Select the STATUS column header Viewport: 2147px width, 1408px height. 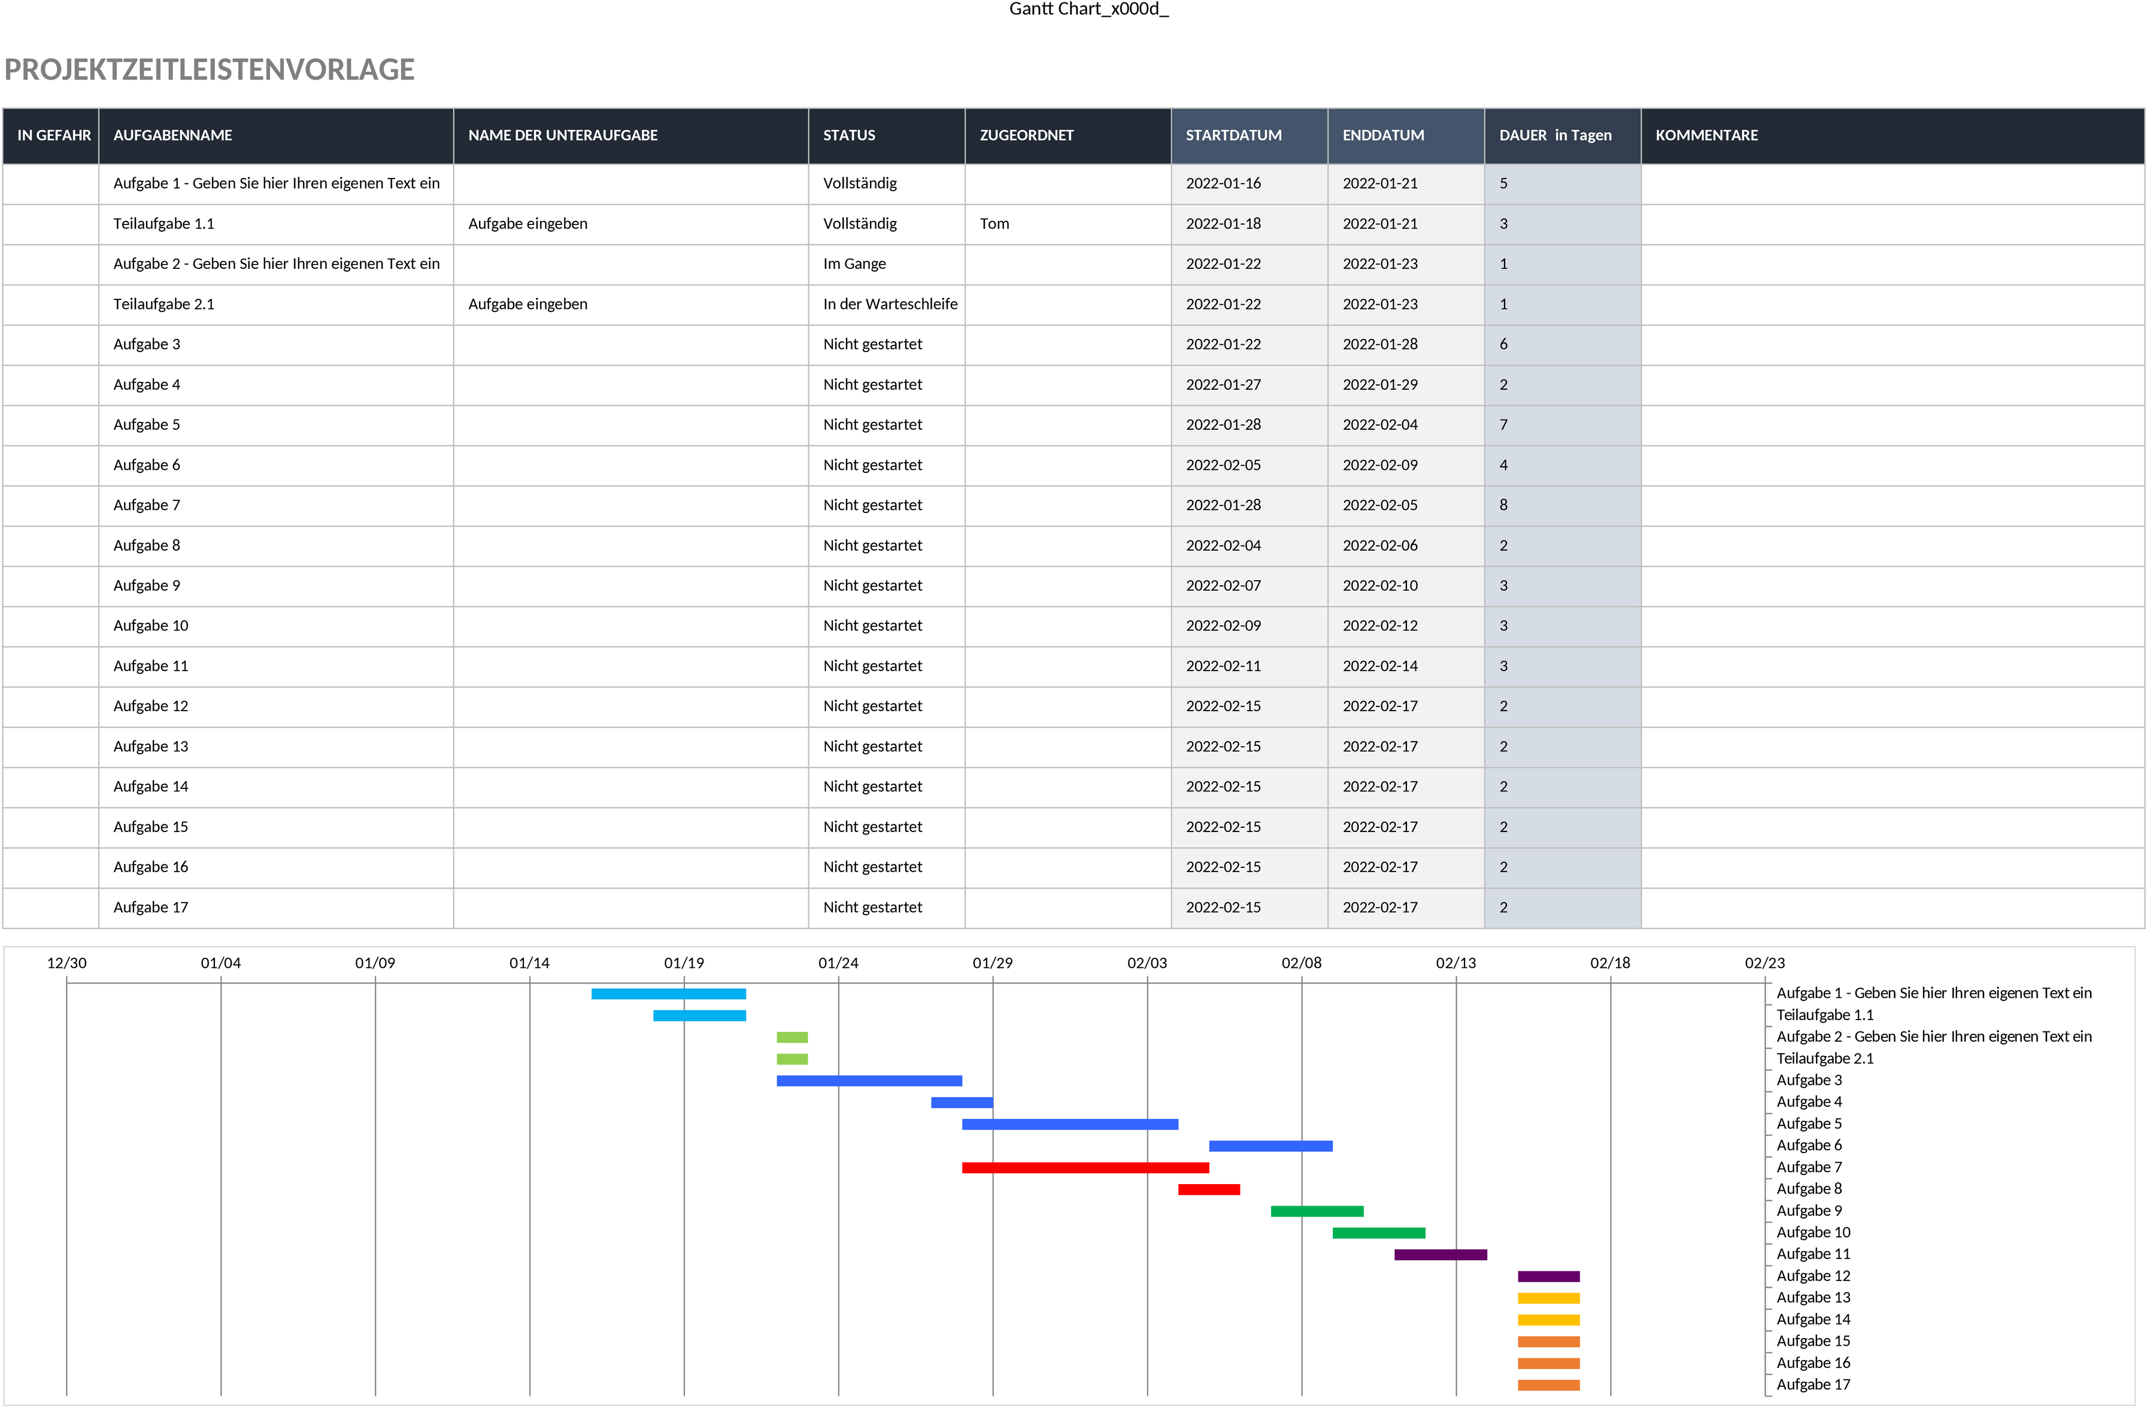pyautogui.click(x=887, y=135)
